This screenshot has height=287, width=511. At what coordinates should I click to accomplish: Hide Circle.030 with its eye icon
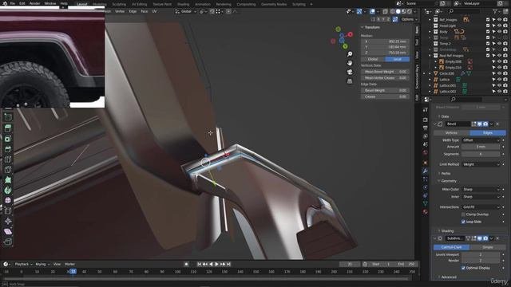click(x=499, y=73)
